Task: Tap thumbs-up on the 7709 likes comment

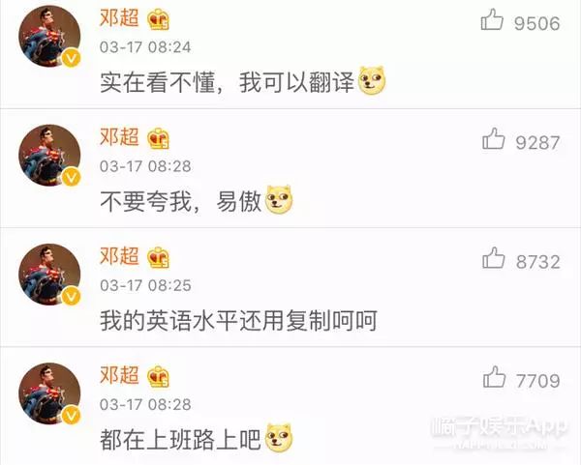Action: (494, 377)
